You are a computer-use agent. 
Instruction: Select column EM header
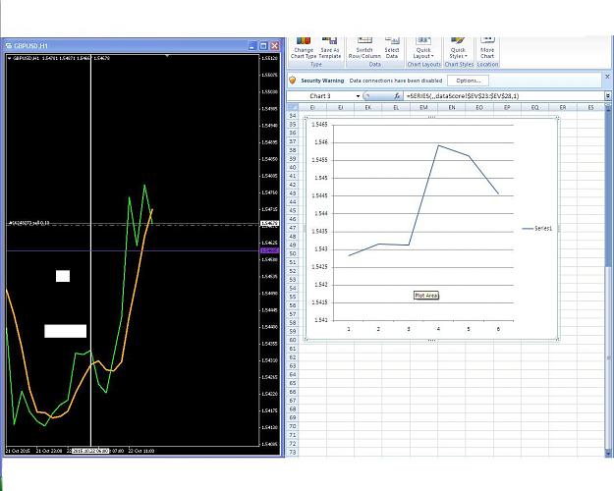423,107
